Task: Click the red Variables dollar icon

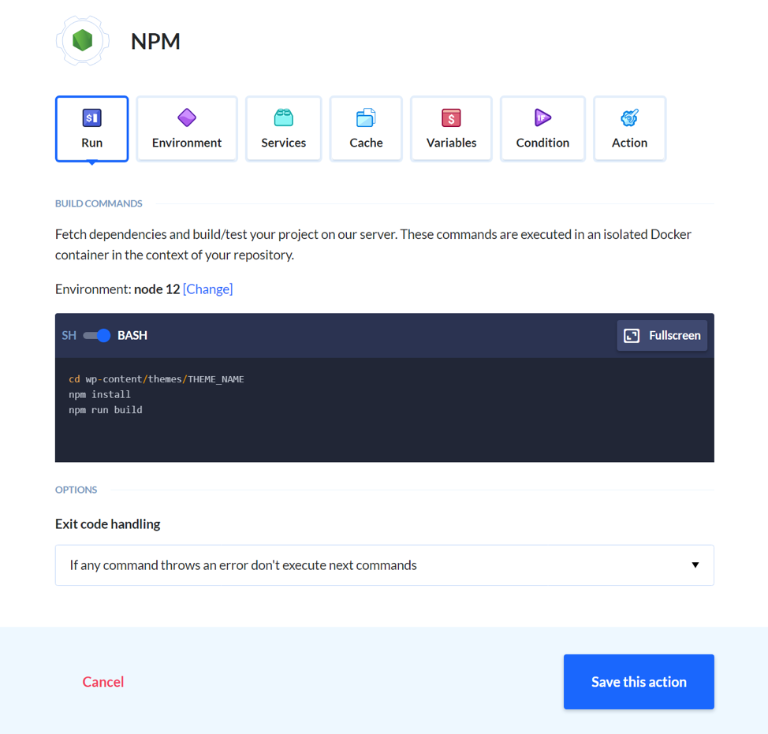Action: pos(451,118)
